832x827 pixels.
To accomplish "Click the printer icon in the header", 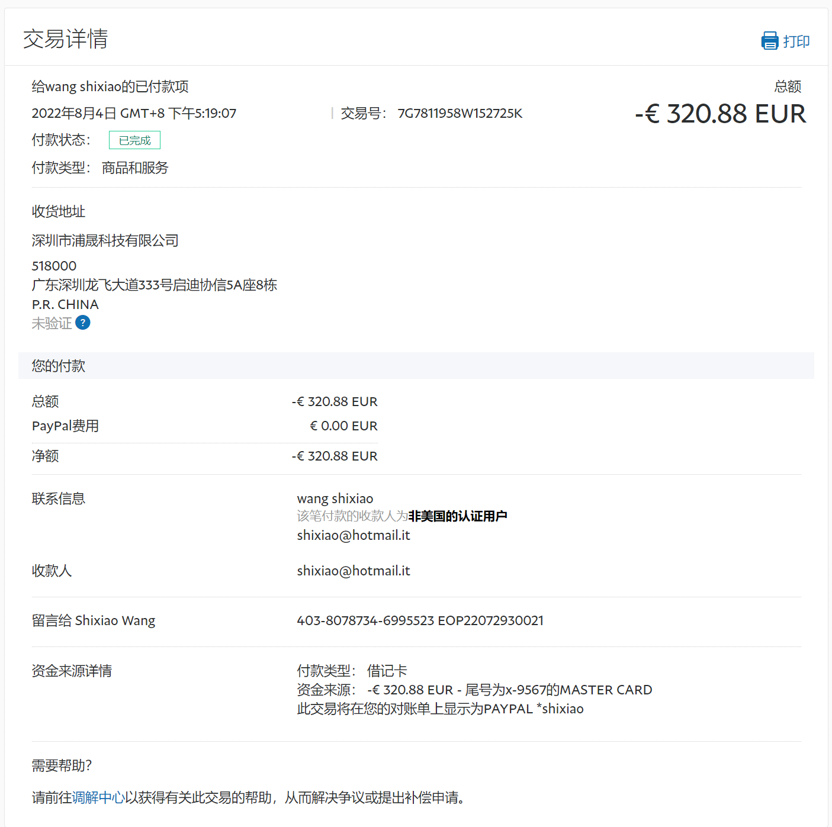I will pyautogui.click(x=769, y=41).
